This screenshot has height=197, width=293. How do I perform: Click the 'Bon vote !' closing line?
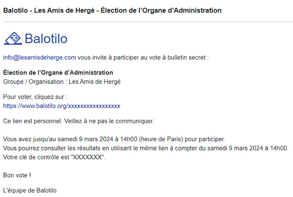17,175
